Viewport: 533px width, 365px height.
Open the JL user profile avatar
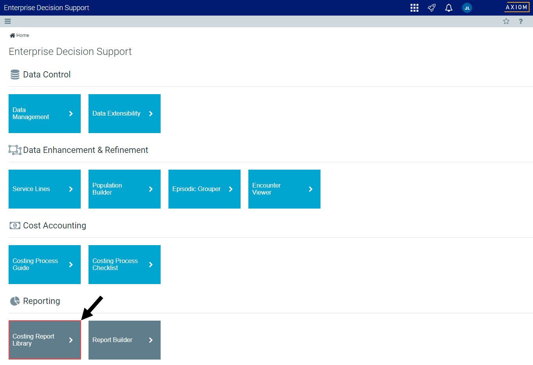467,8
